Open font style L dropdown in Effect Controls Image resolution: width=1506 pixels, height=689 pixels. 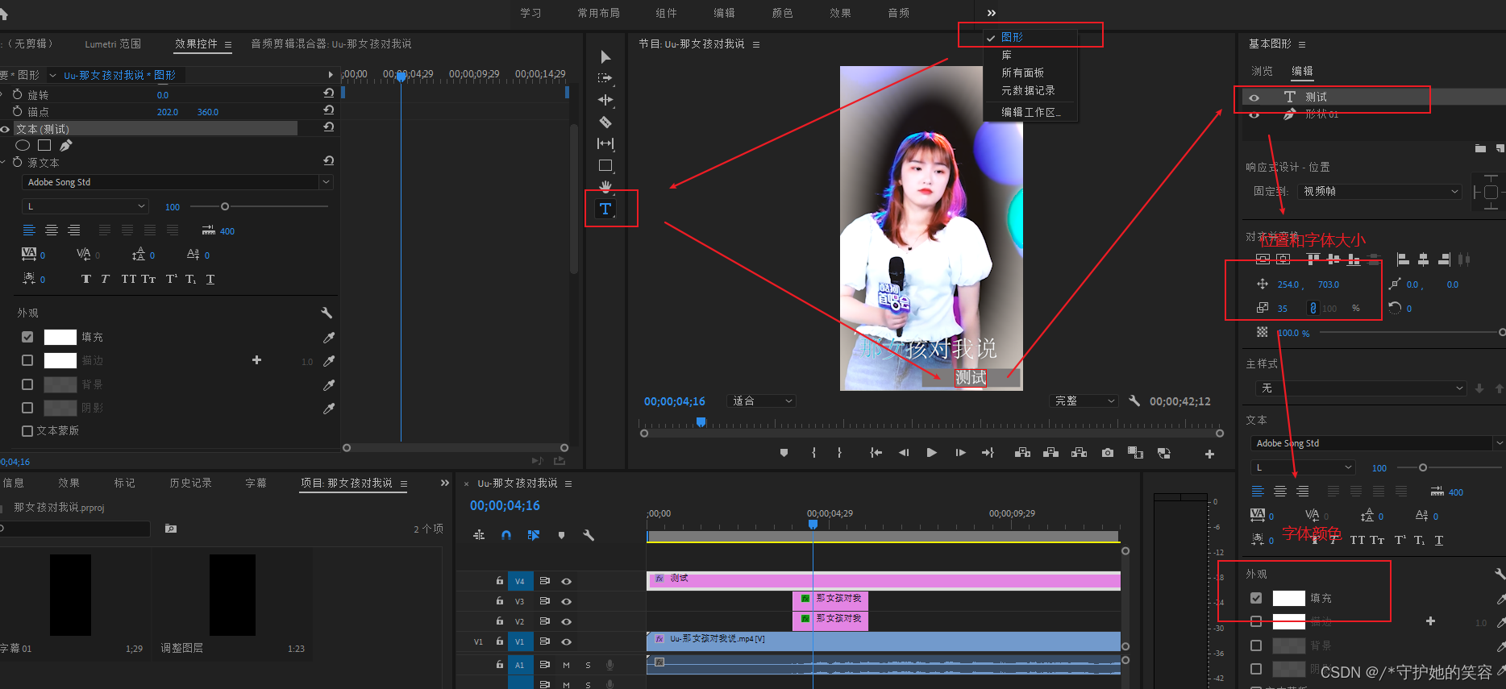[x=85, y=206]
